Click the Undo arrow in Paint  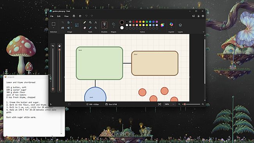[86, 16]
